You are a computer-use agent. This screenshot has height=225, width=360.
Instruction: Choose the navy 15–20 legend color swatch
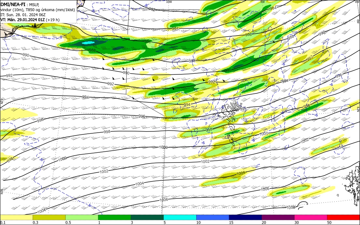pos(245,217)
